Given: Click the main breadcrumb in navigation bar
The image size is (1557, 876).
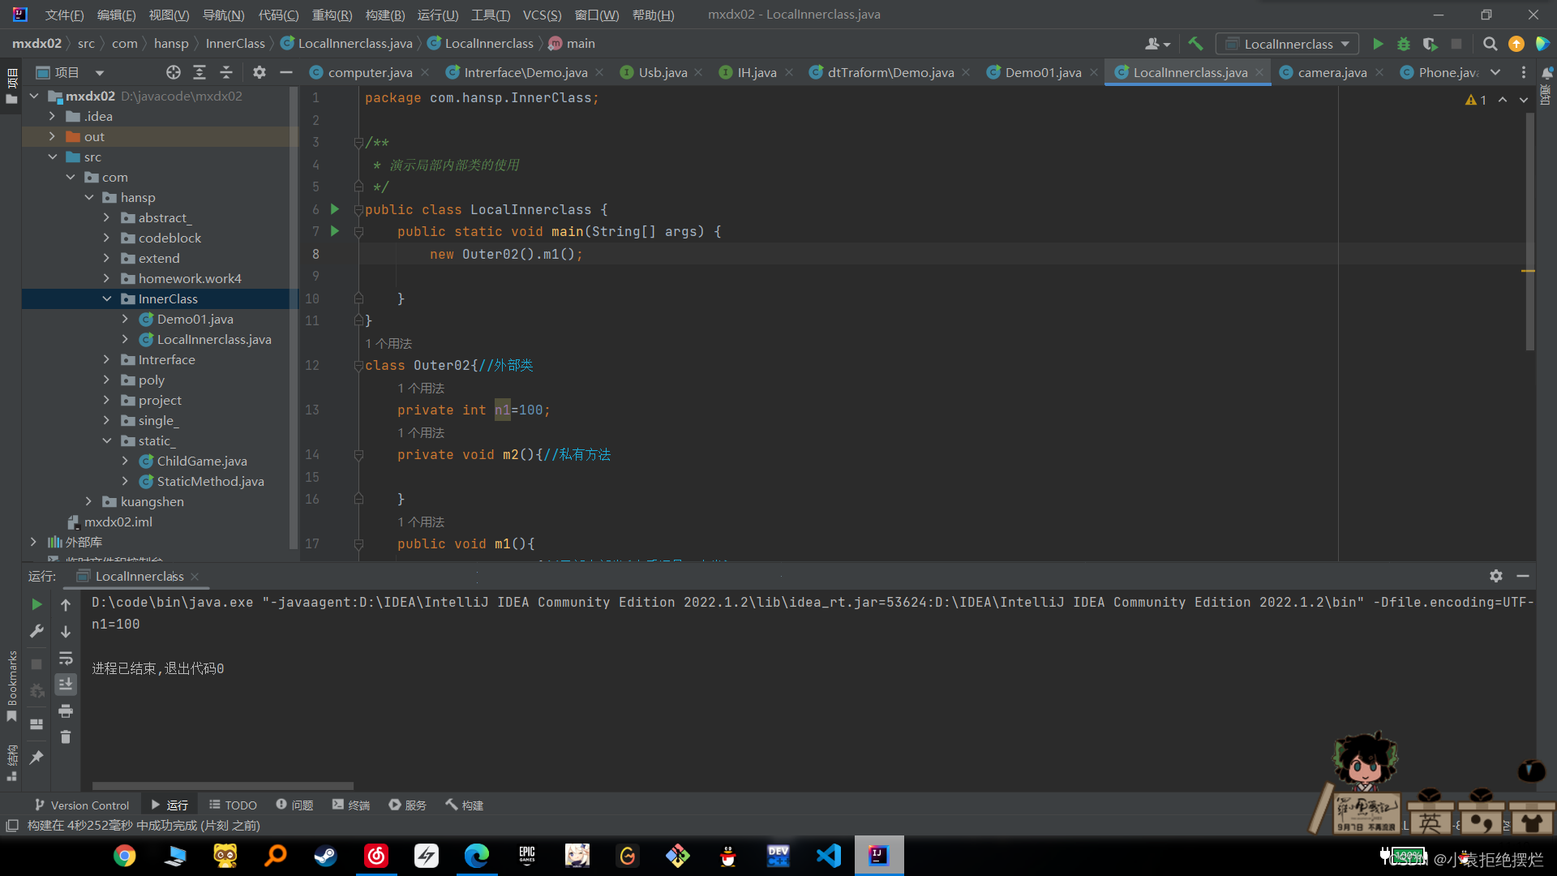Looking at the screenshot, I should coord(572,44).
